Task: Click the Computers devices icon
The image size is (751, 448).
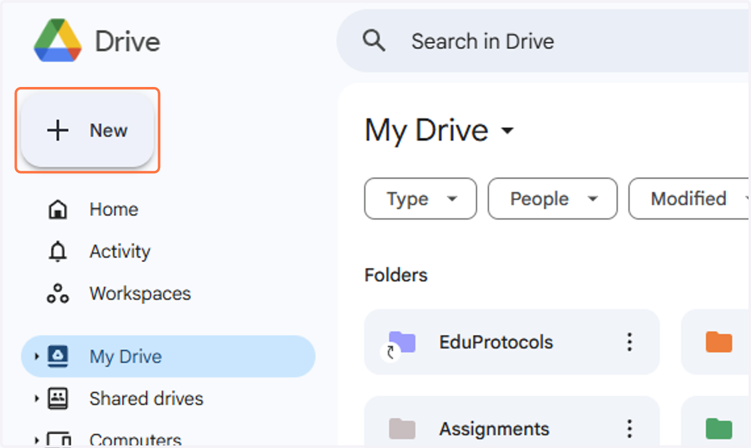Action: click(58, 440)
